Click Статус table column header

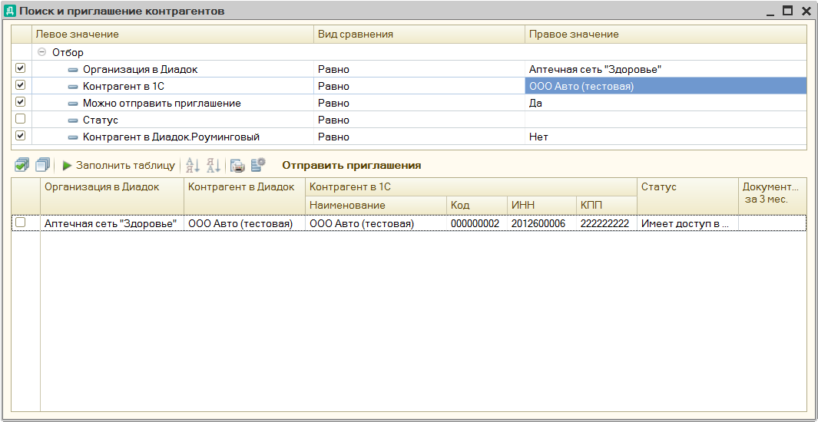687,196
